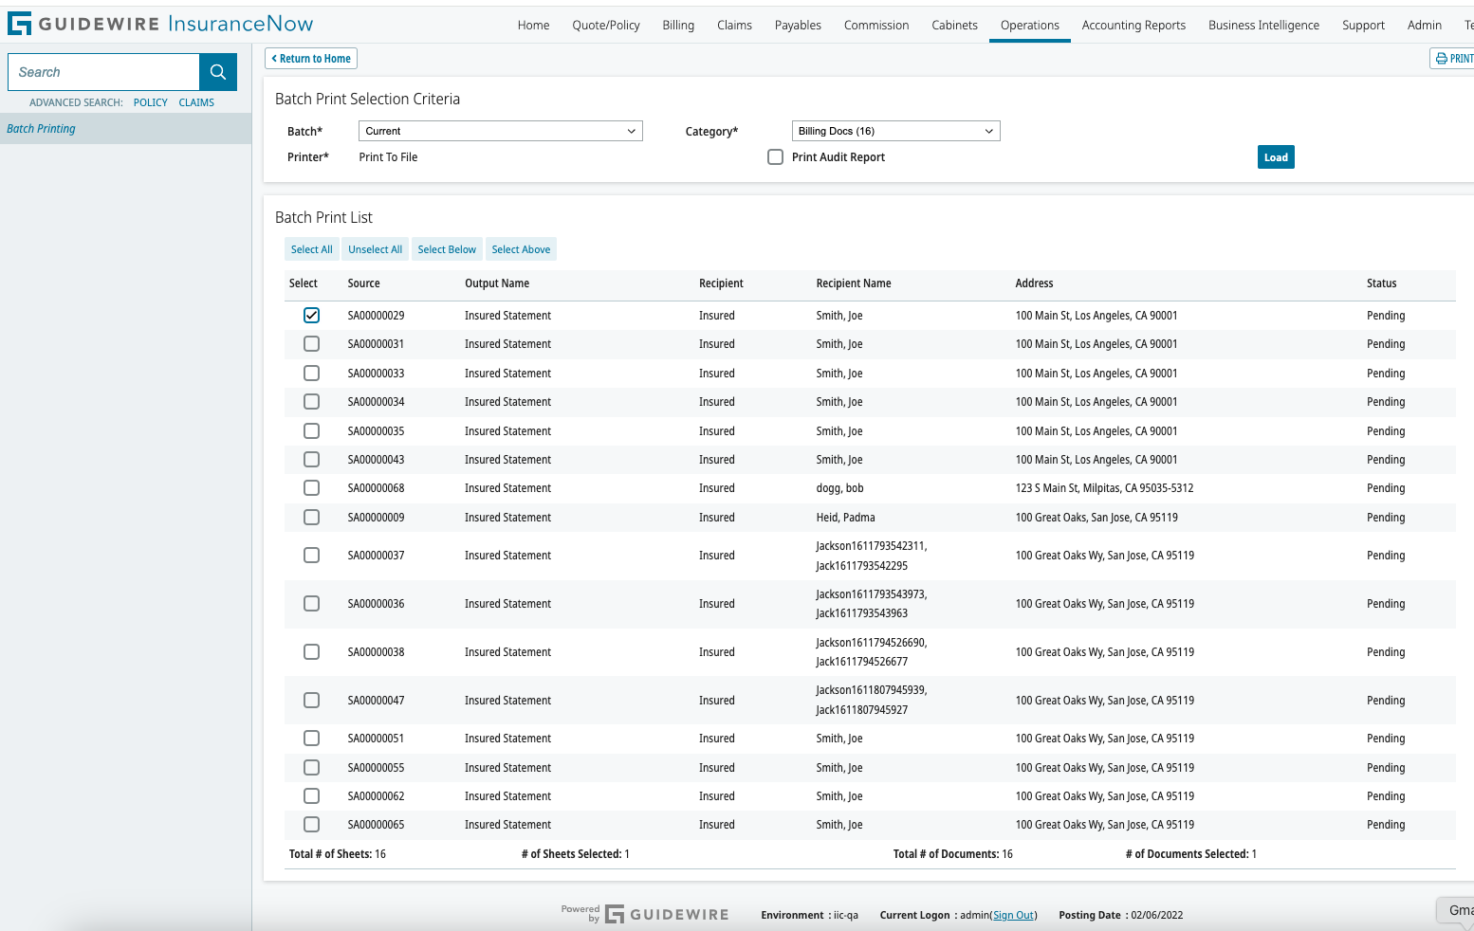Screen dimensions: 1474x931
Task: Expand the Category dropdown Billing Docs
Action: tap(894, 131)
